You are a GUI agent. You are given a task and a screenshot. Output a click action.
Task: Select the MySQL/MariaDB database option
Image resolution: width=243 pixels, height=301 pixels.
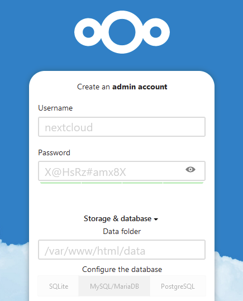point(115,286)
